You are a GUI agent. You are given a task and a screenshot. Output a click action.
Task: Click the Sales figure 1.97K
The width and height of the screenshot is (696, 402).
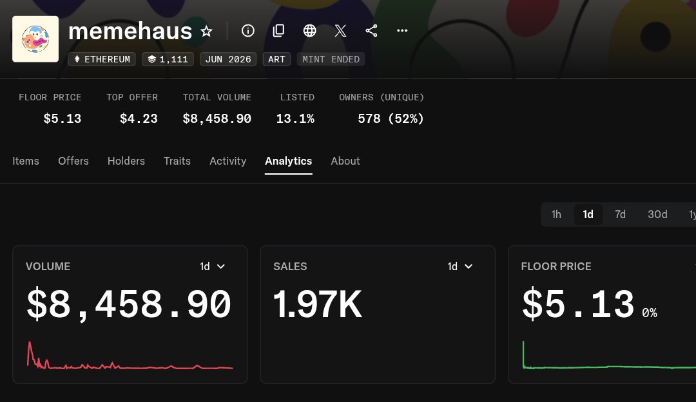tap(318, 304)
